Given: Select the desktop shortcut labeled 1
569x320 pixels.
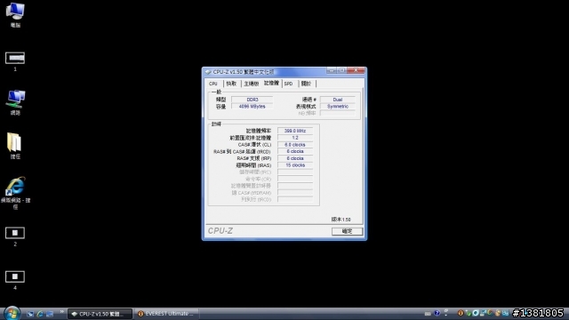Looking at the screenshot, I should pos(15,61).
